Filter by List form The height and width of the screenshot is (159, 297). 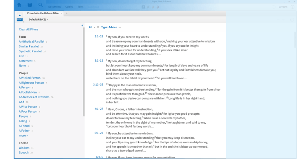(21, 56)
